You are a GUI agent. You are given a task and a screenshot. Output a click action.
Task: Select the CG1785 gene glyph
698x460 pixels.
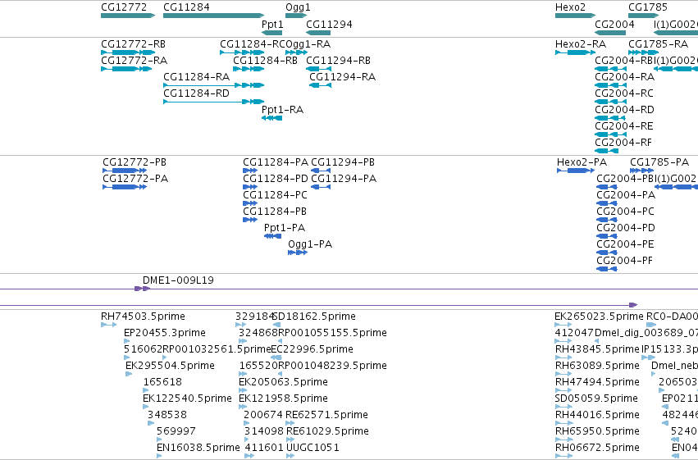[x=643, y=16]
